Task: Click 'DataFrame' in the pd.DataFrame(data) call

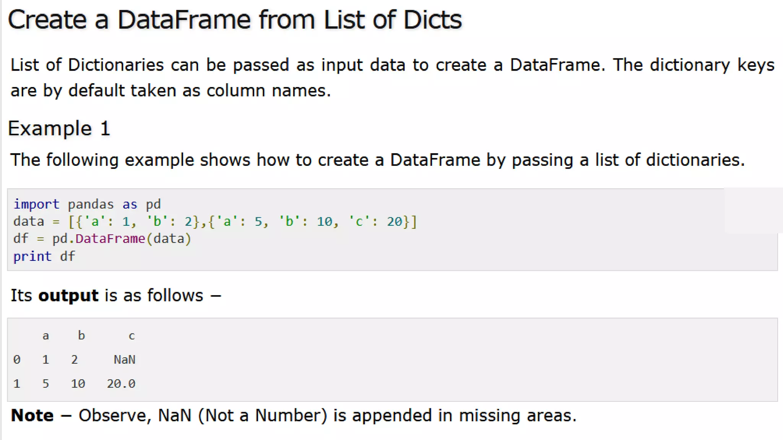Action: (110, 239)
